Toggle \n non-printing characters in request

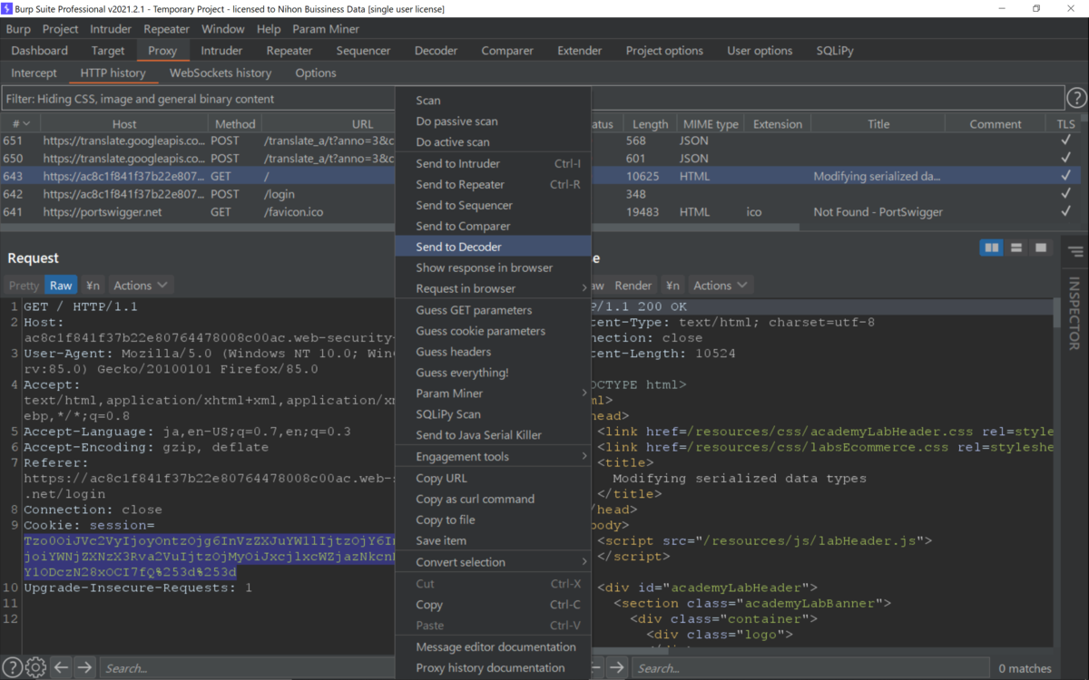pyautogui.click(x=93, y=285)
